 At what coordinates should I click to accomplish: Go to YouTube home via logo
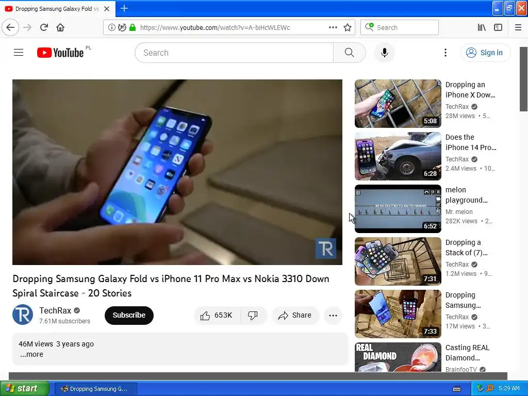click(60, 53)
